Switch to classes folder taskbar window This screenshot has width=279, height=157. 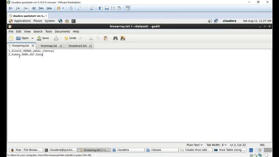(x=162, y=150)
